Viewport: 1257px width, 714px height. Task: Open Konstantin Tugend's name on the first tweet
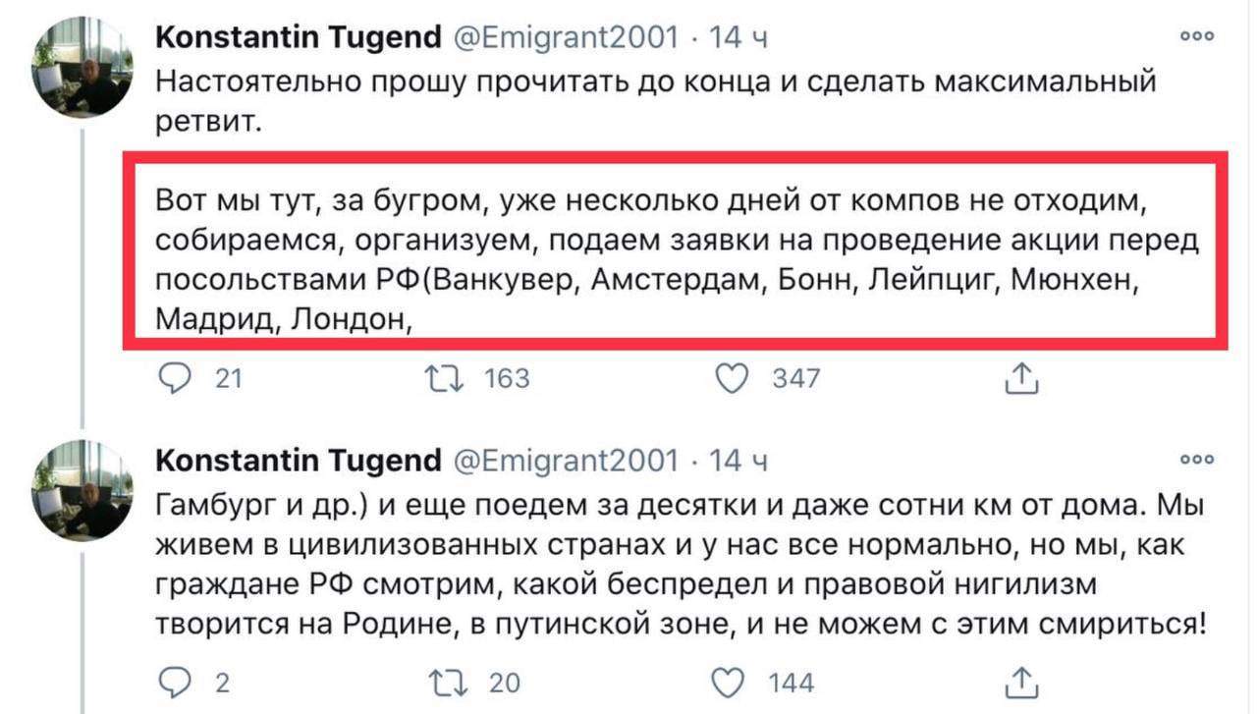(299, 37)
